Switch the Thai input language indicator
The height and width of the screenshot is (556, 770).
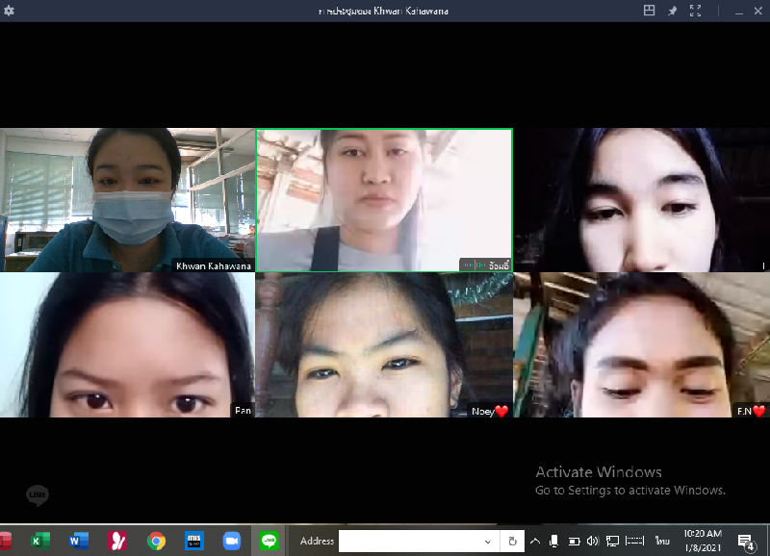(662, 541)
